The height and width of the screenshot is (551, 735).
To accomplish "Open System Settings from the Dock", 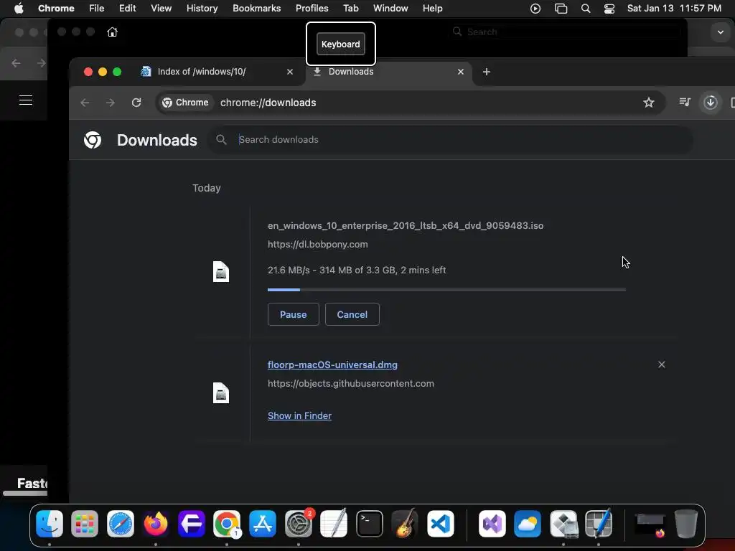I will 298,523.
